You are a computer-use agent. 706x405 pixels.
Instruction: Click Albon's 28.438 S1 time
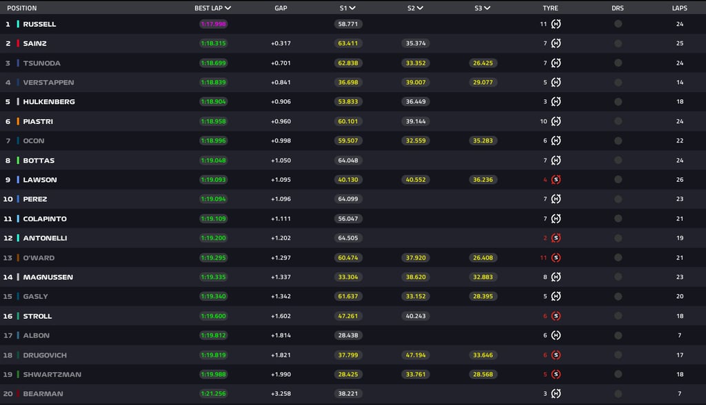click(x=348, y=335)
